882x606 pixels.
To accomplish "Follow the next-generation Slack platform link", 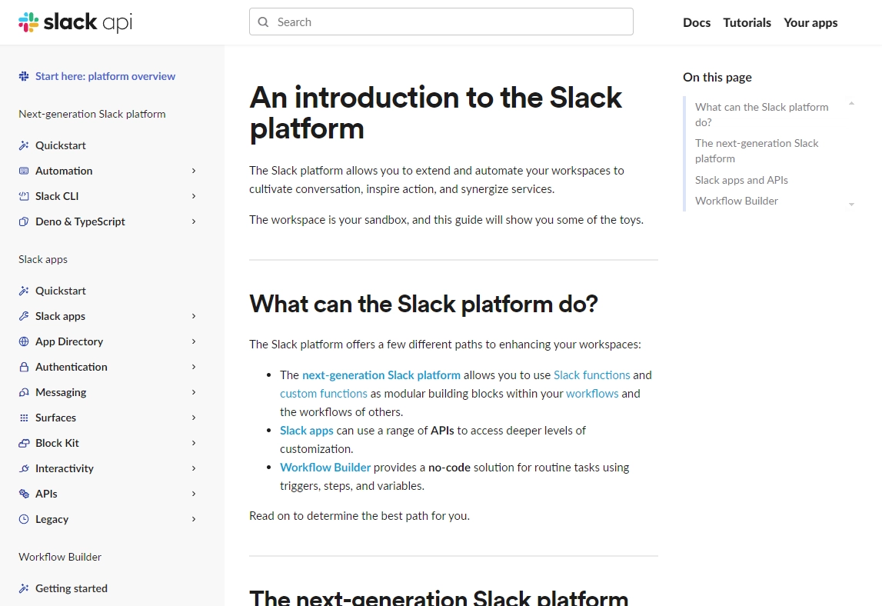I will tap(381, 375).
